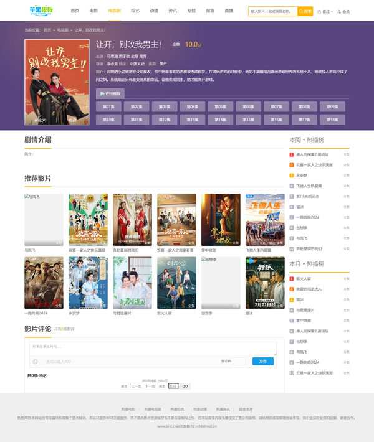
Task: Focus the comment text area
Action: (x=153, y=347)
